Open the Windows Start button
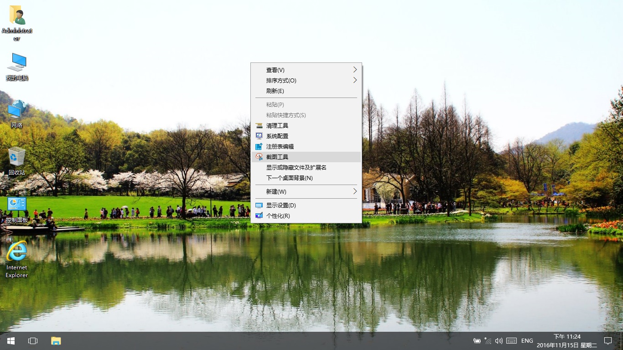The width and height of the screenshot is (623, 350). click(x=11, y=341)
